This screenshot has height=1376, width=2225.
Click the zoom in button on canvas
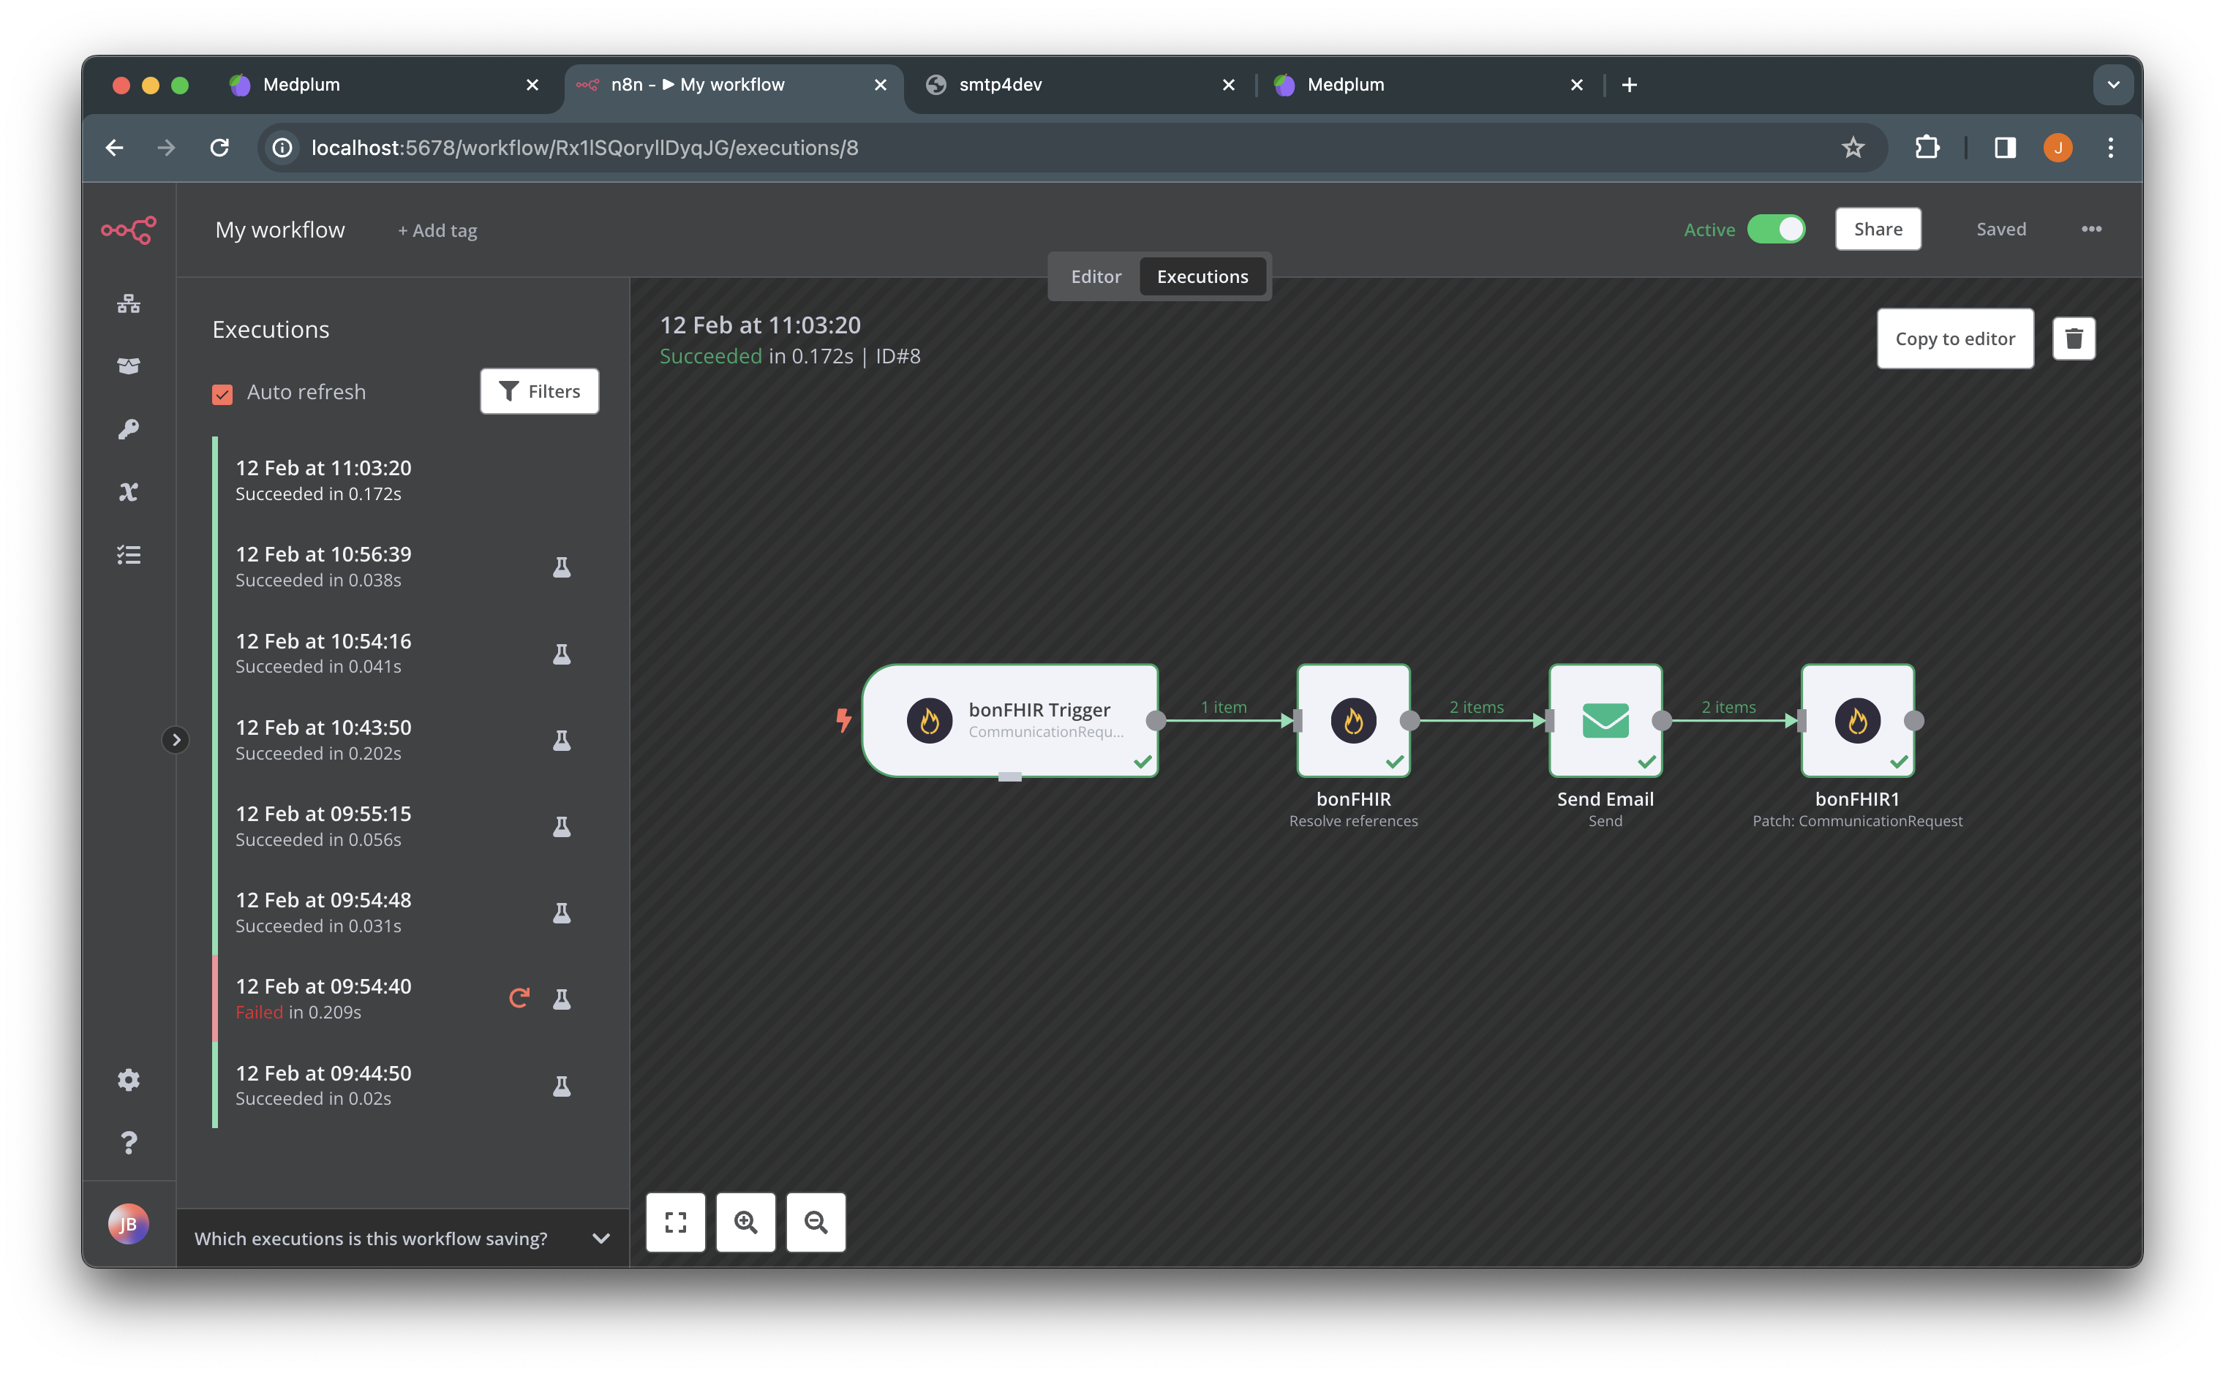click(745, 1220)
